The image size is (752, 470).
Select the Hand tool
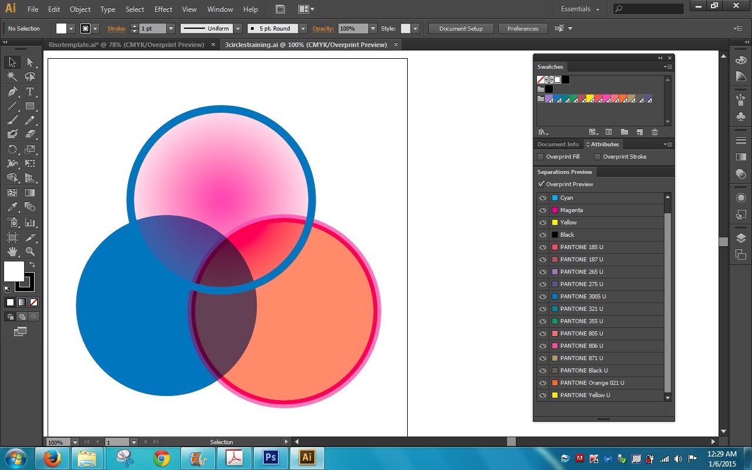point(12,251)
